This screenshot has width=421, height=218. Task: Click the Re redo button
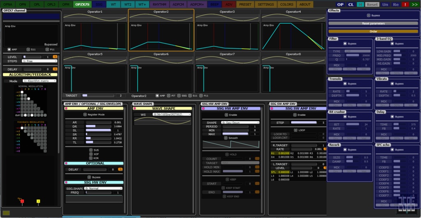coord(396,5)
